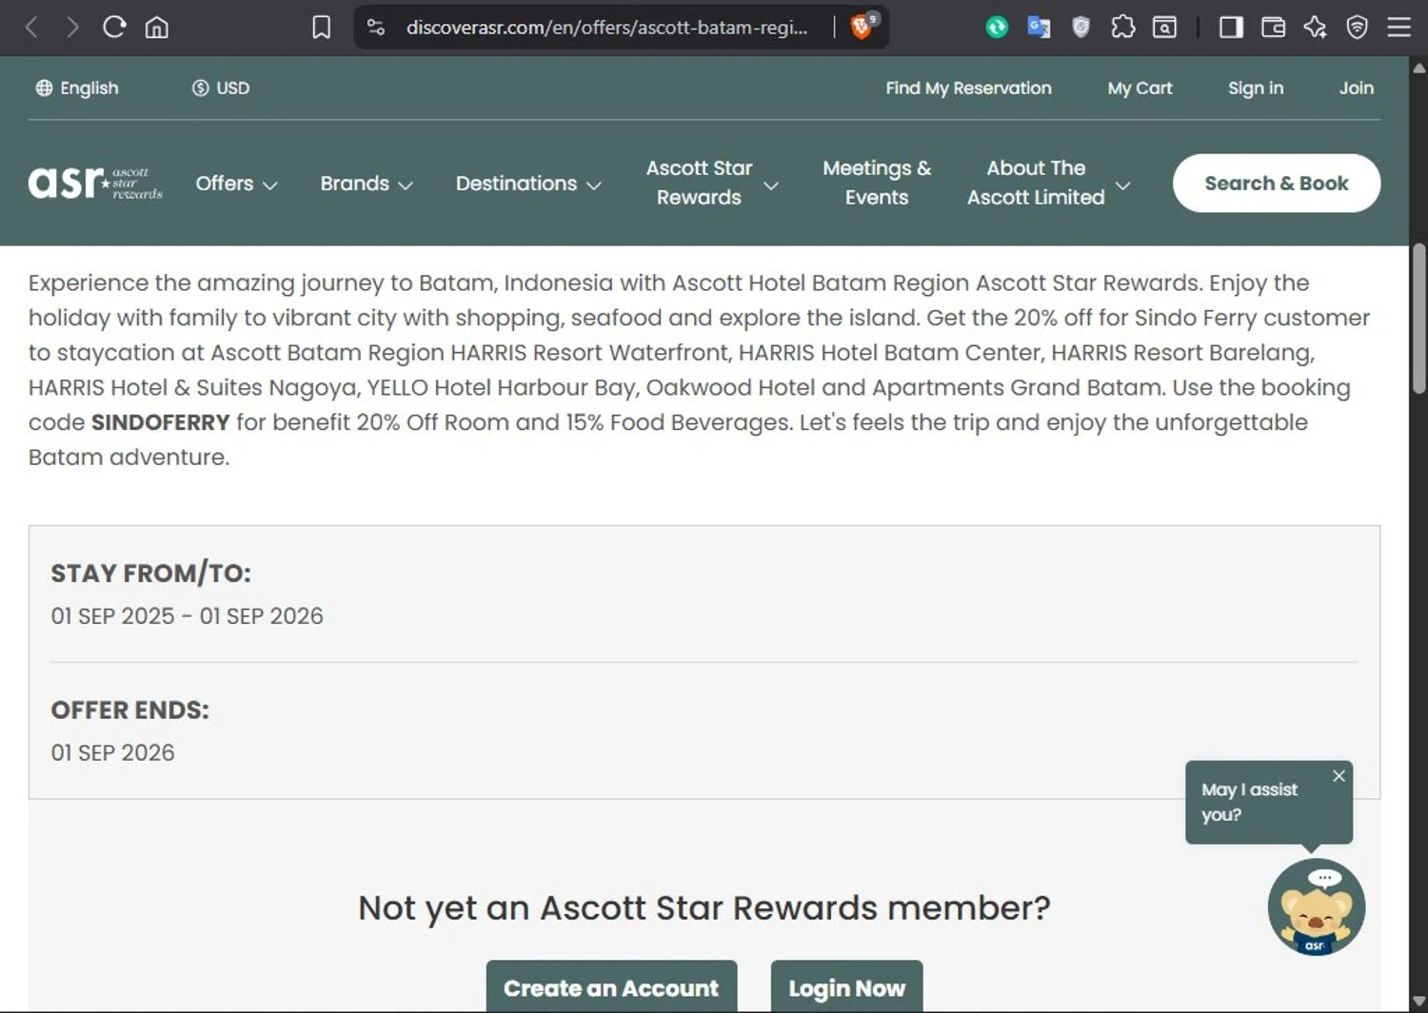Open the ASR bear chat assistant
Viewport: 1428px width, 1013px height.
tap(1316, 907)
